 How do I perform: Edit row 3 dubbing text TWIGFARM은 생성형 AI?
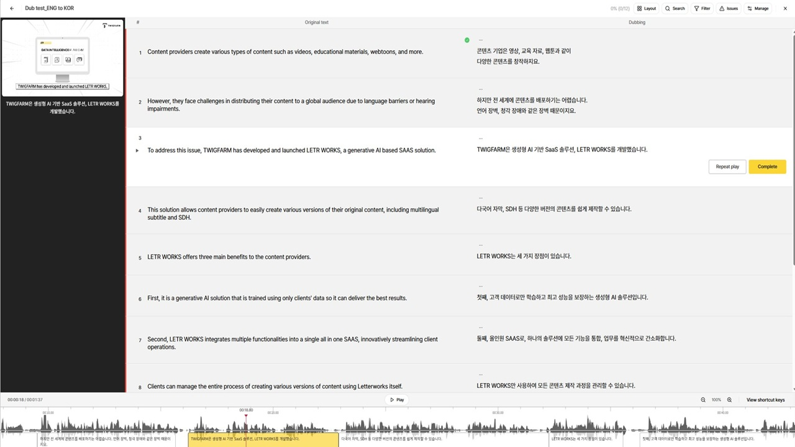(562, 150)
